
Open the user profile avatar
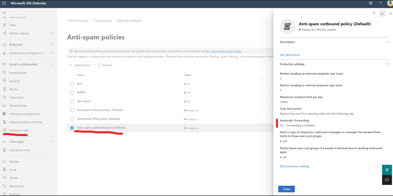[390, 3]
